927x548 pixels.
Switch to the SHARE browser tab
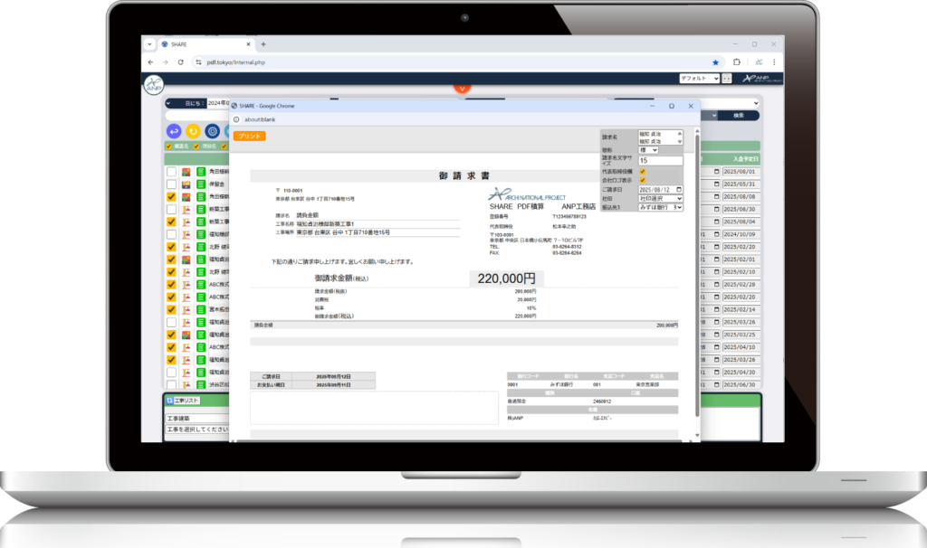point(205,44)
